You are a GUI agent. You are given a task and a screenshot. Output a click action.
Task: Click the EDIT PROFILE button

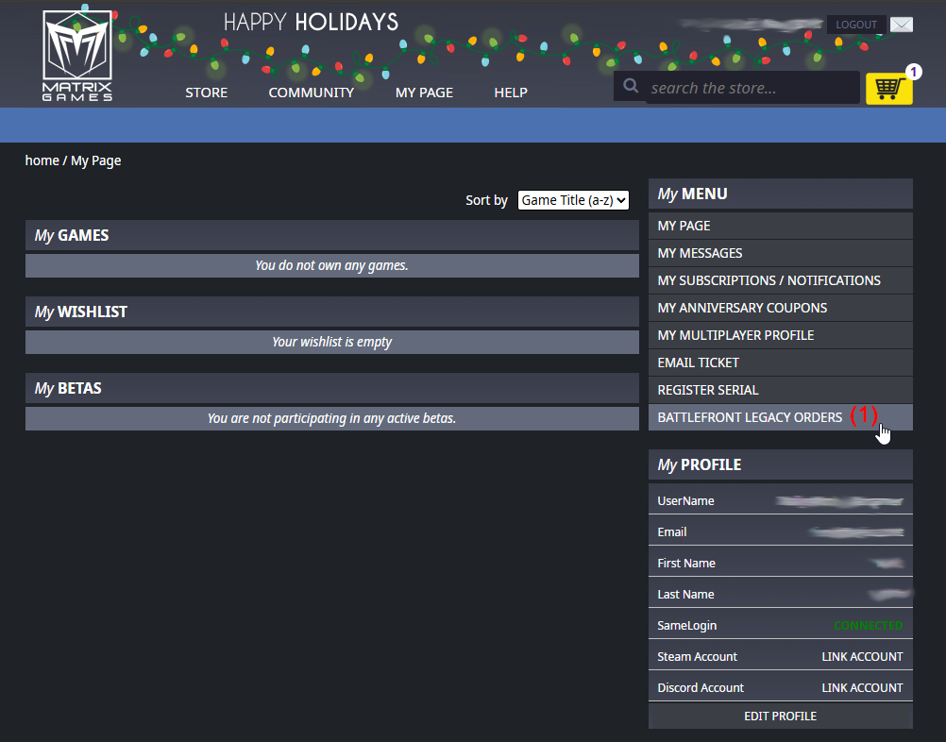780,717
